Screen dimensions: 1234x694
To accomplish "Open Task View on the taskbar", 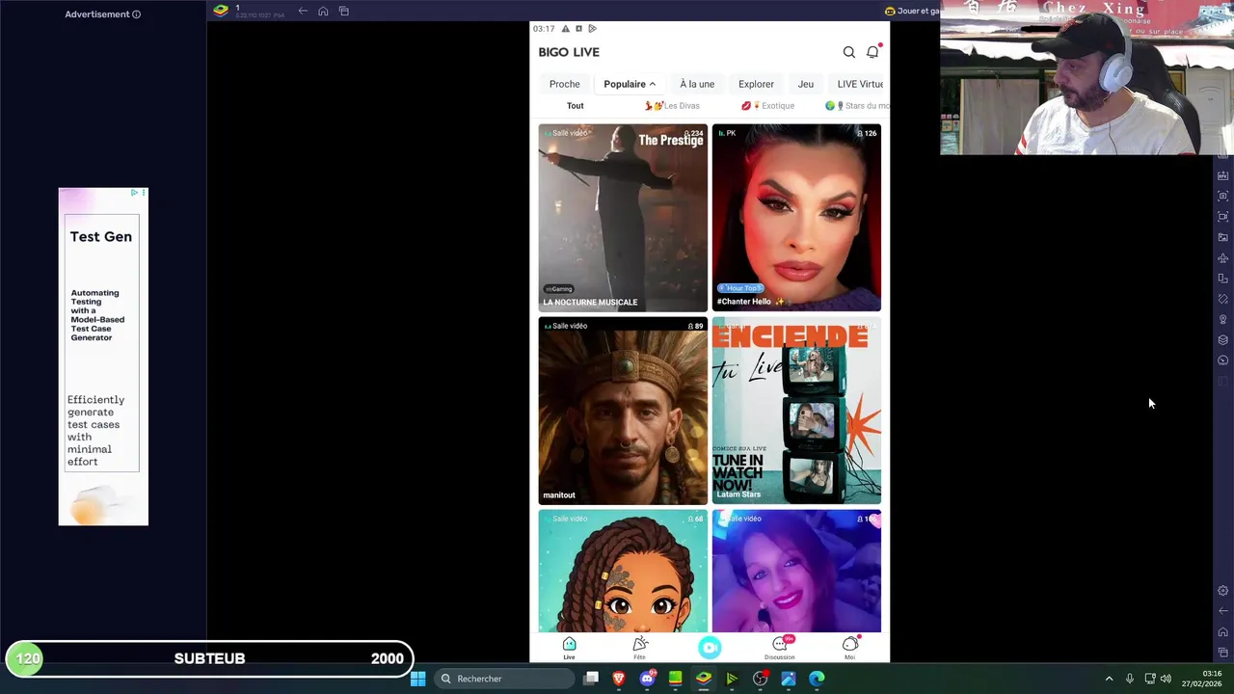I will click(x=591, y=679).
